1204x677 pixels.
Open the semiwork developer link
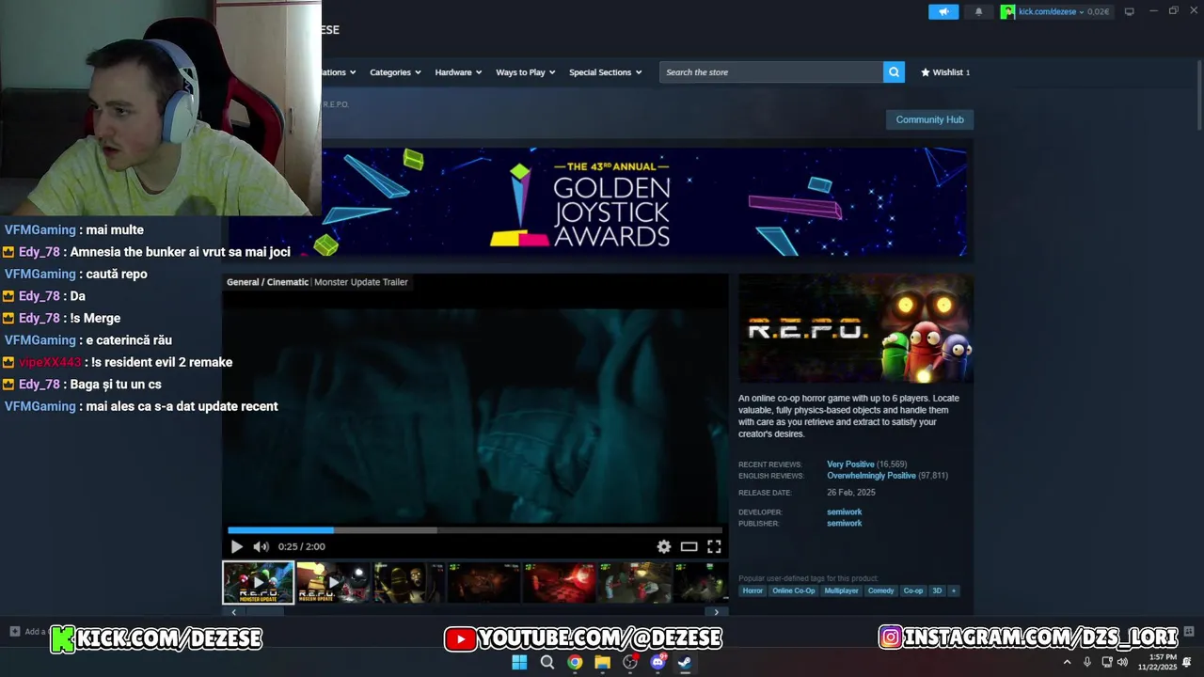pos(844,512)
